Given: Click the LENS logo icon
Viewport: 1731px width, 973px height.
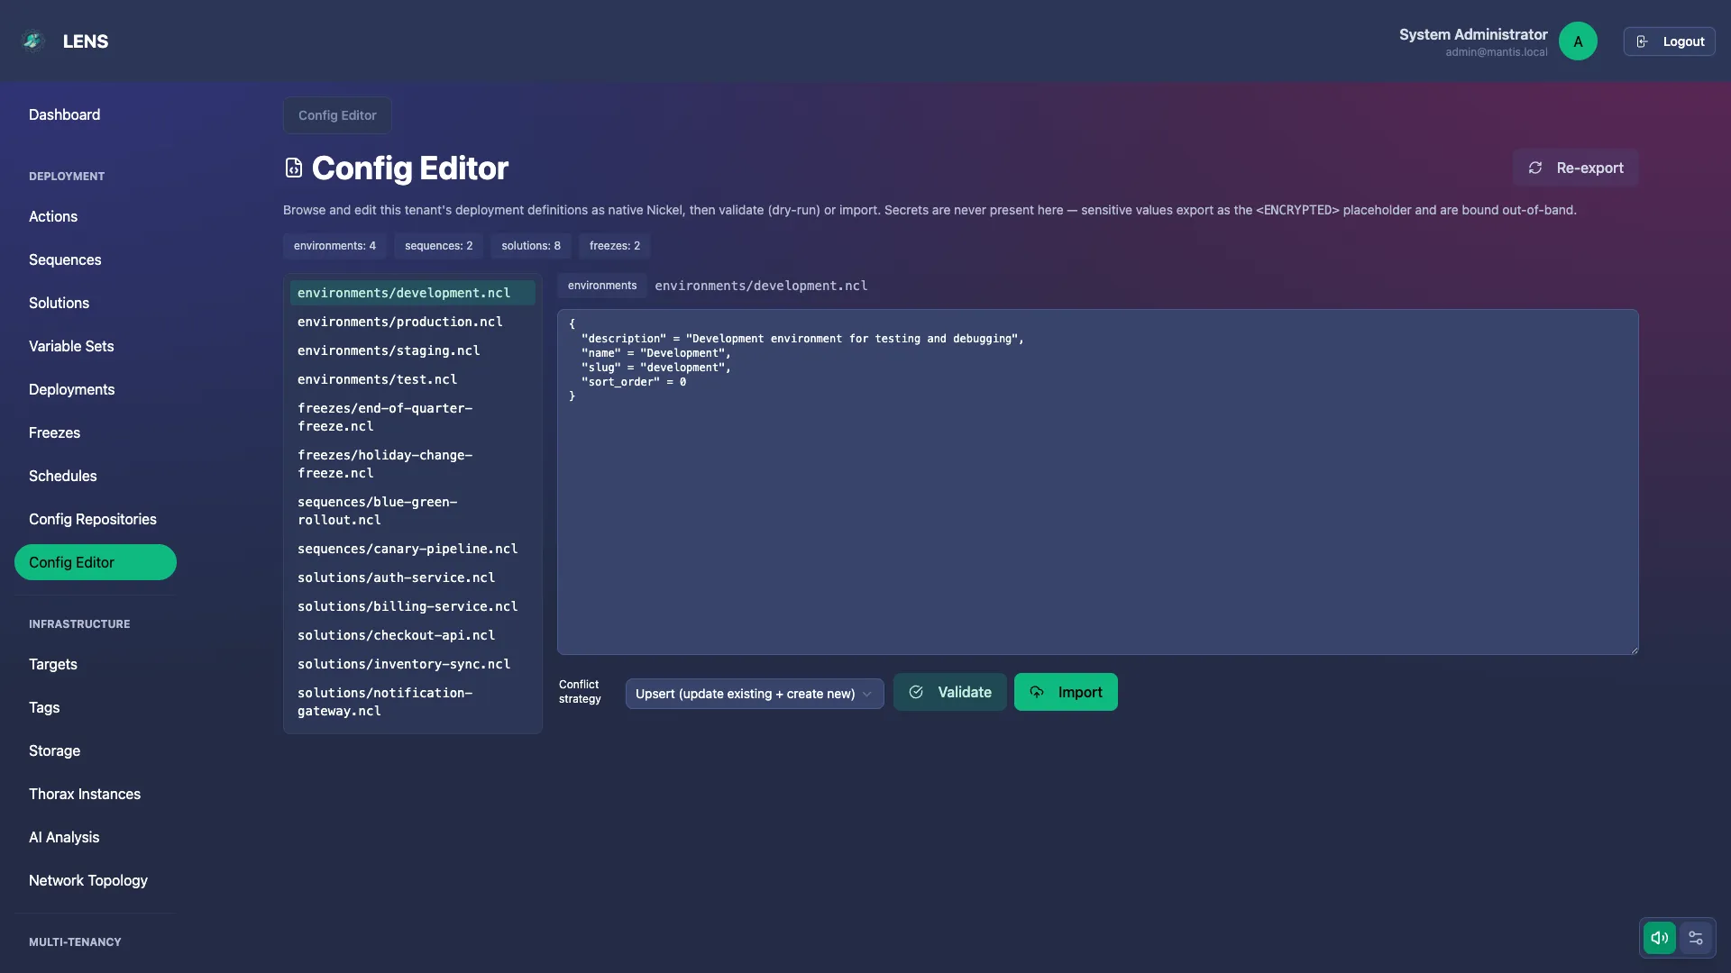Looking at the screenshot, I should click(33, 41).
